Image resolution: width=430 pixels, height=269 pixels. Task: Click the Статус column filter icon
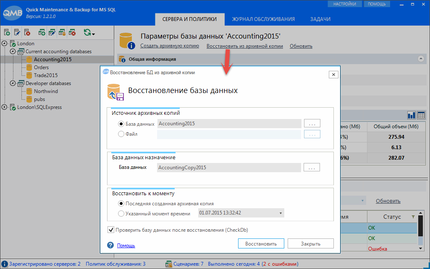point(413,217)
